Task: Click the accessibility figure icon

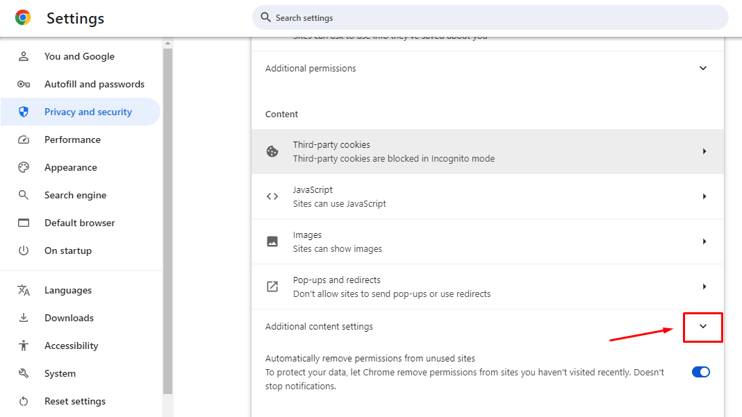Action: (23, 346)
